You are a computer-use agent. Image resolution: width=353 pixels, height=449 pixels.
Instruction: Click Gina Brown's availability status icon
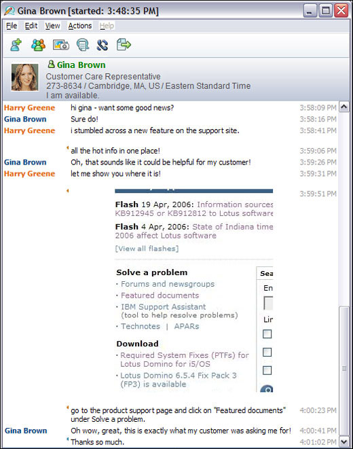pos(51,64)
